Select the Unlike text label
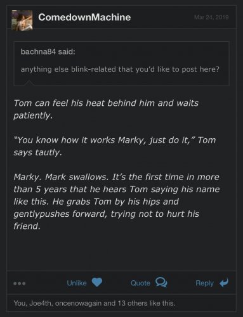243x317 pixels. pos(77,283)
